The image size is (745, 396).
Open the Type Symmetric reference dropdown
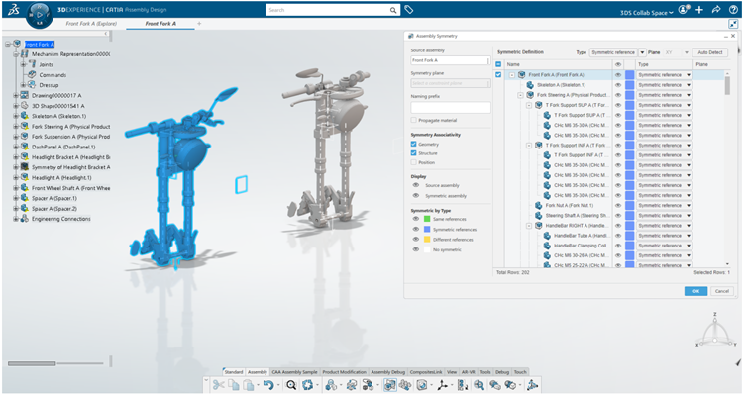[615, 50]
